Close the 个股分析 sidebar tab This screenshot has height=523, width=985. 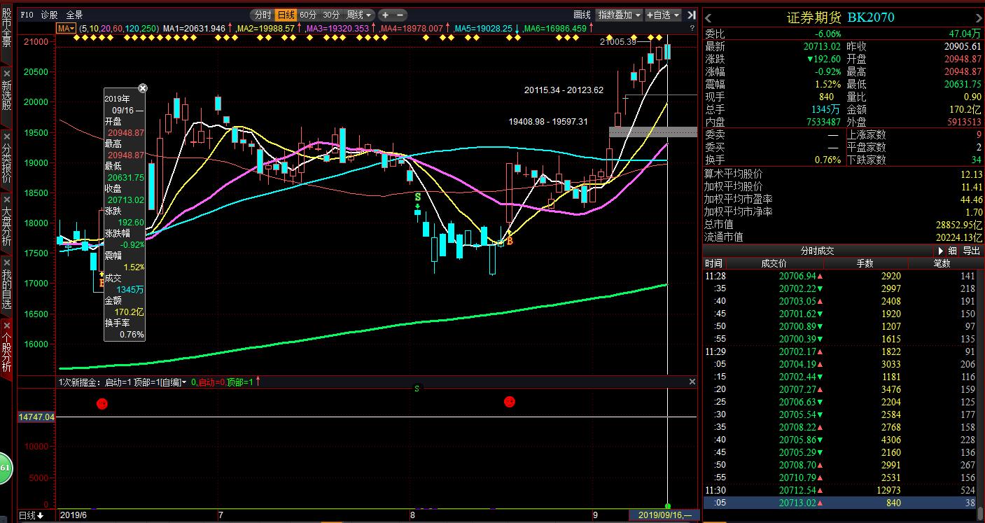(6, 325)
